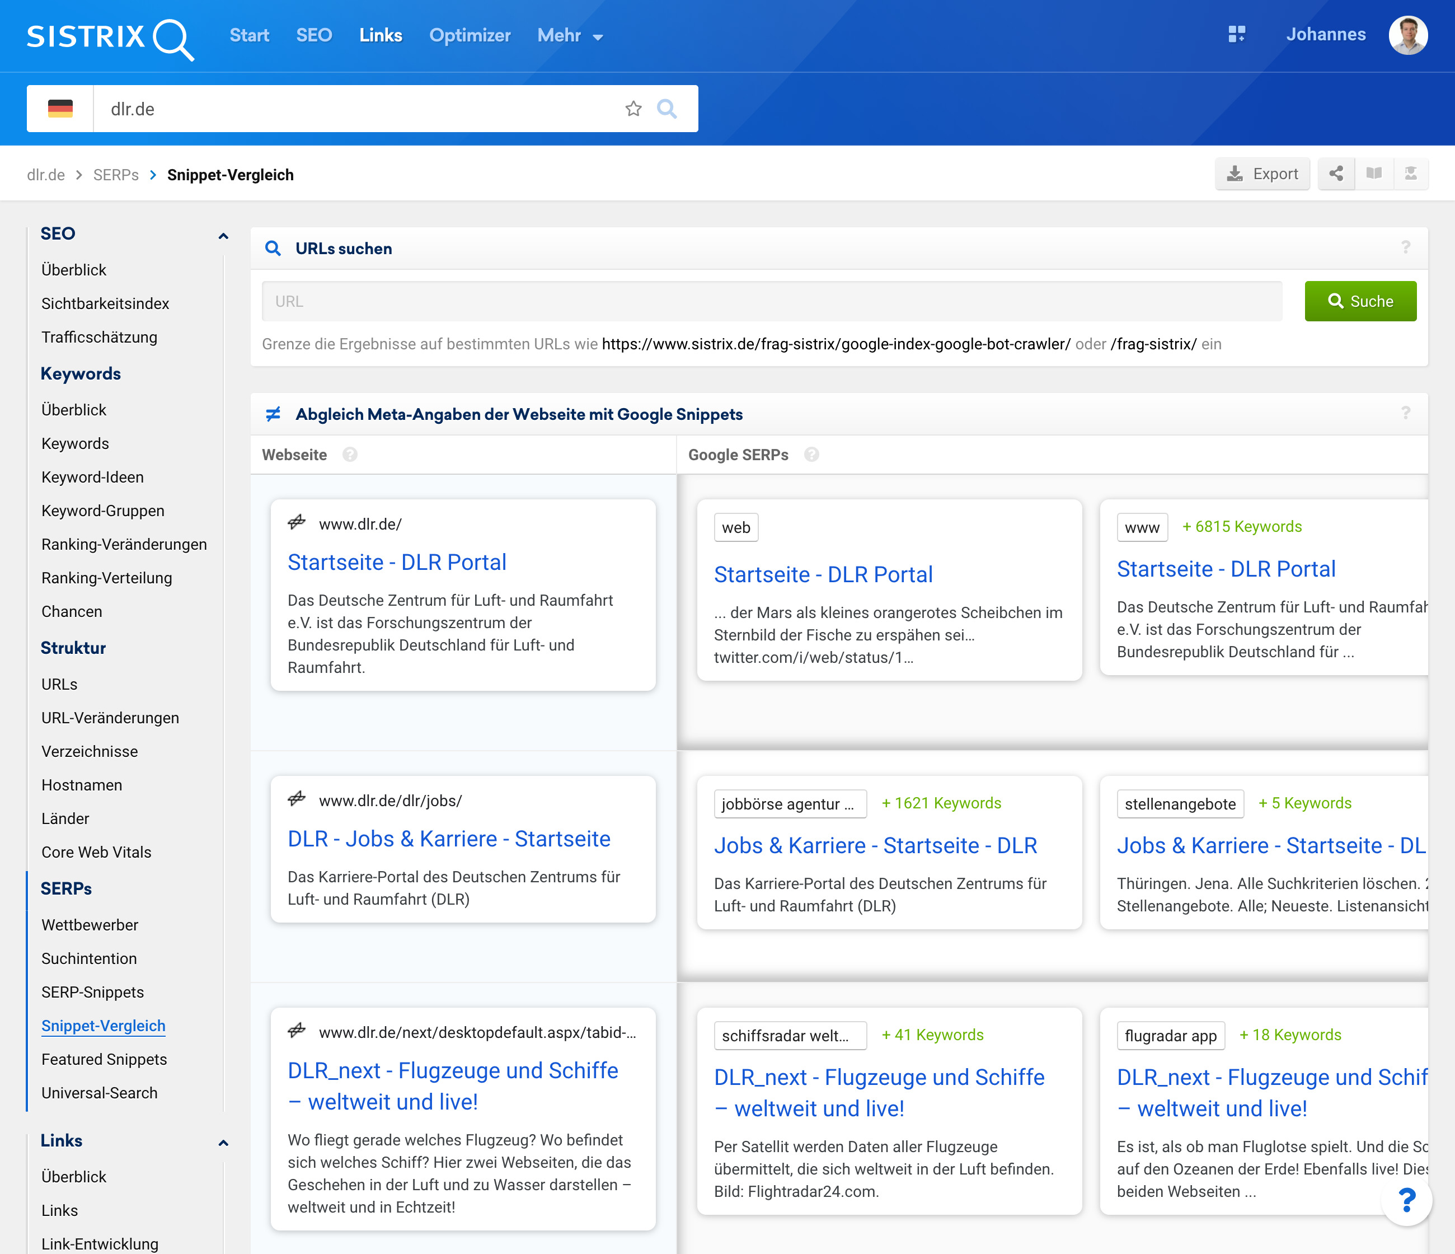Click the SERPs breadcrumb link
This screenshot has height=1254, width=1455.
click(116, 175)
